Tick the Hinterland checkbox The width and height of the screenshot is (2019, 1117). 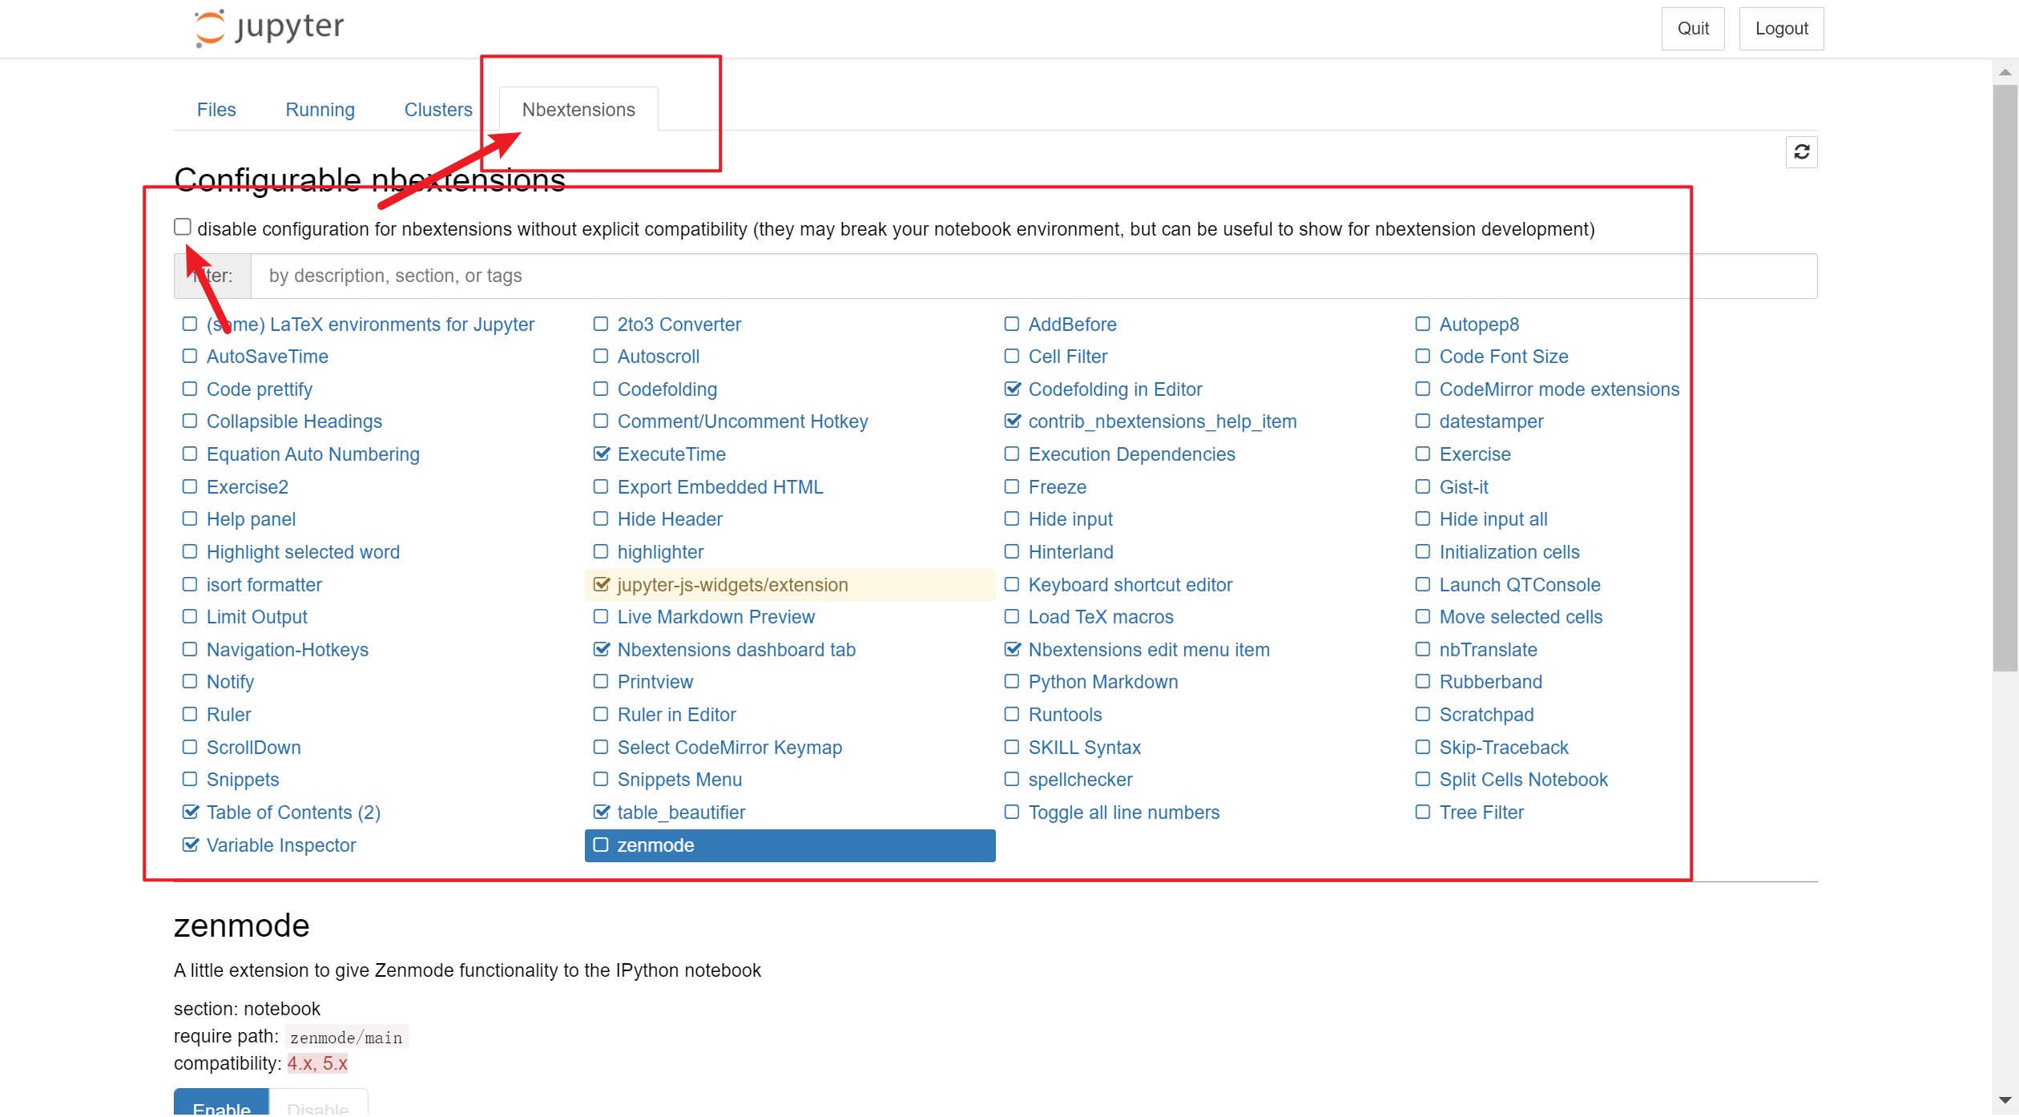click(x=1011, y=552)
